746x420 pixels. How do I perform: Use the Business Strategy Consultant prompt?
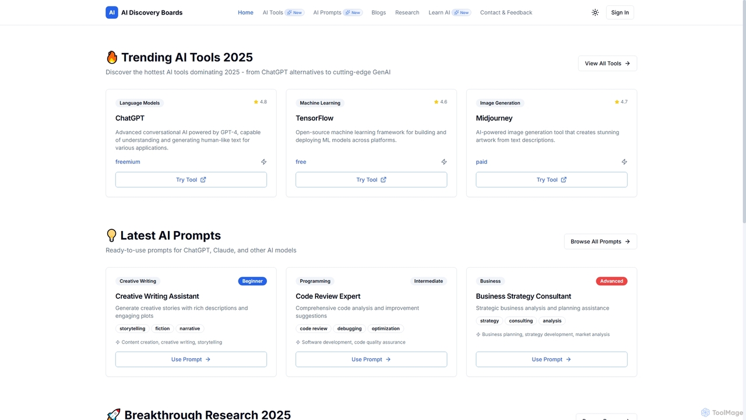[x=551, y=359]
